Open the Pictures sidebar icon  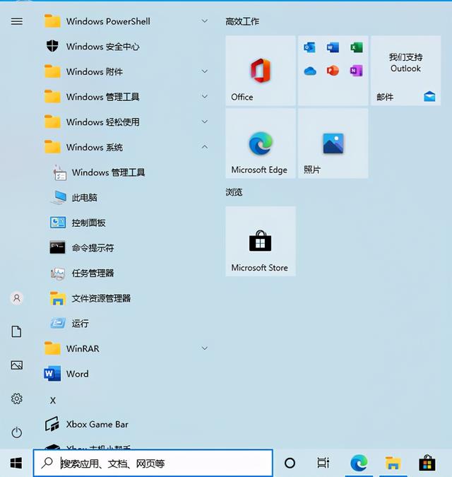point(17,365)
